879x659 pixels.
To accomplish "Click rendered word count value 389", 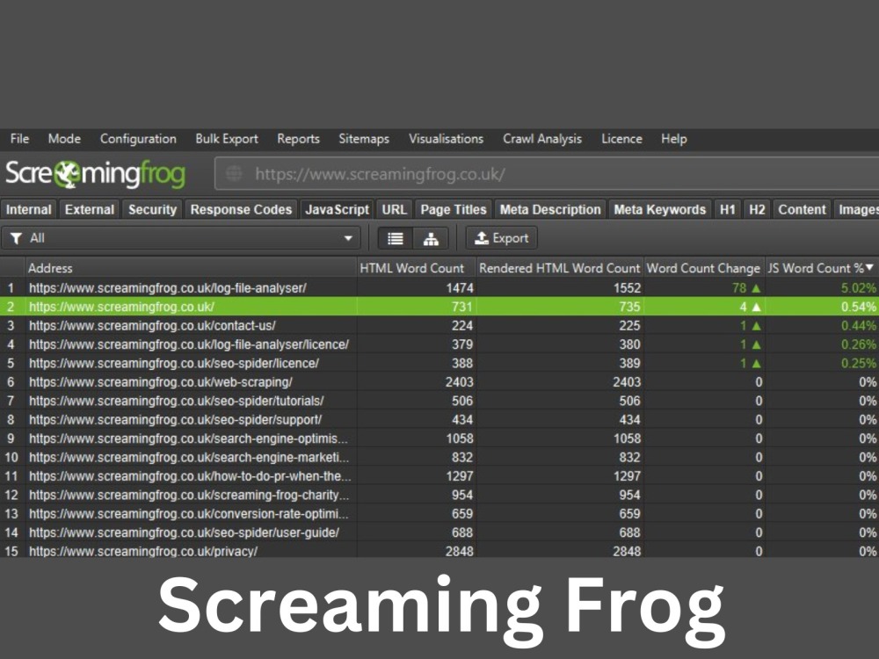I will (629, 363).
